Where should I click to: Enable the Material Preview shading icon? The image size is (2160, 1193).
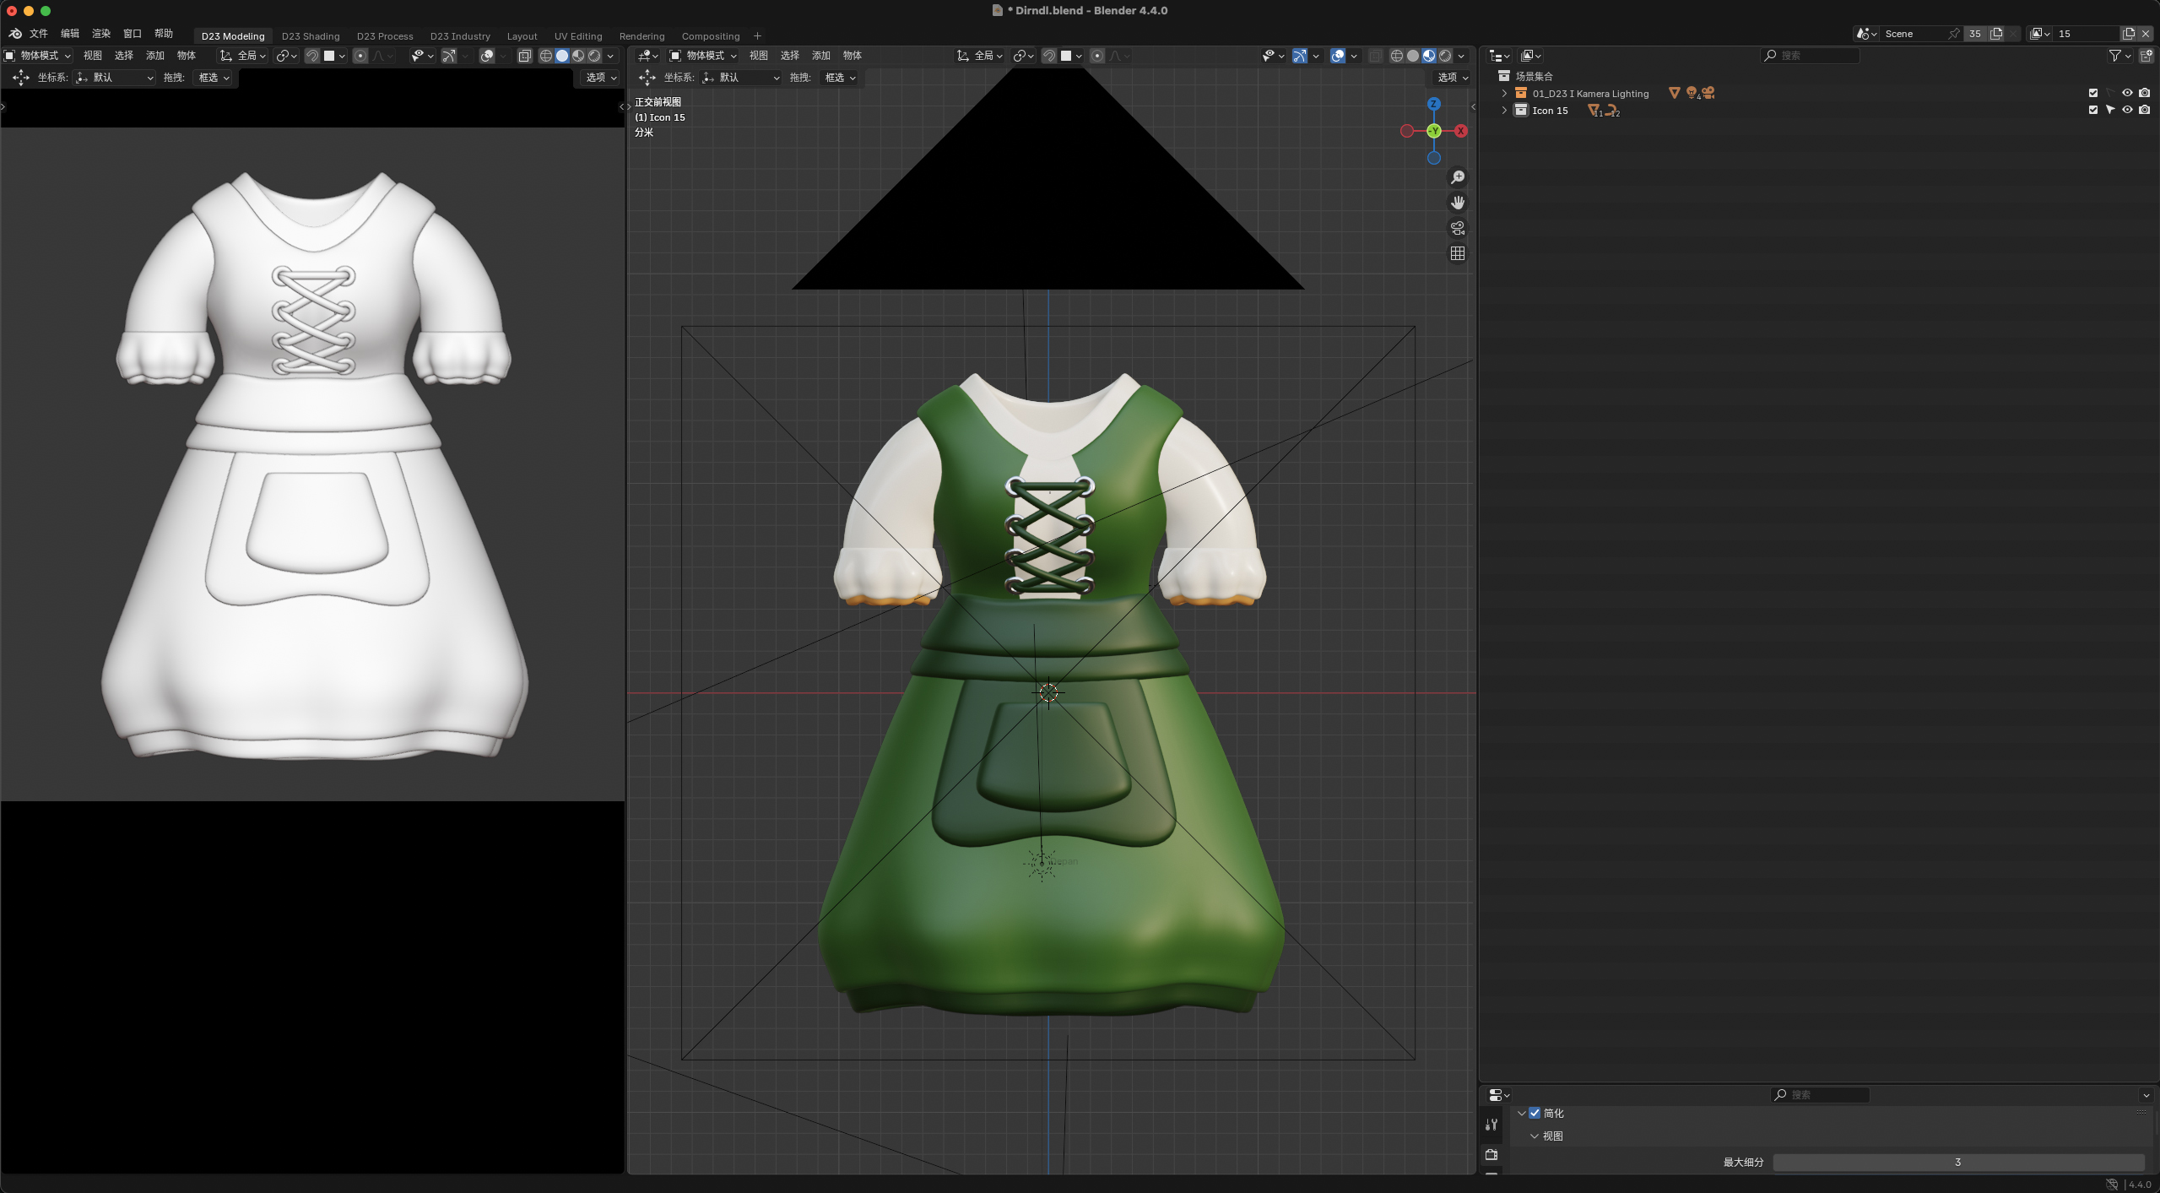(1429, 55)
